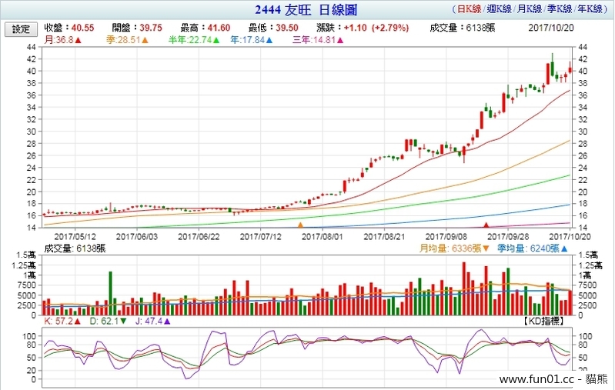Click the red arrow beside K: 57.2
This screenshot has width=615, height=390.
(x=77, y=322)
